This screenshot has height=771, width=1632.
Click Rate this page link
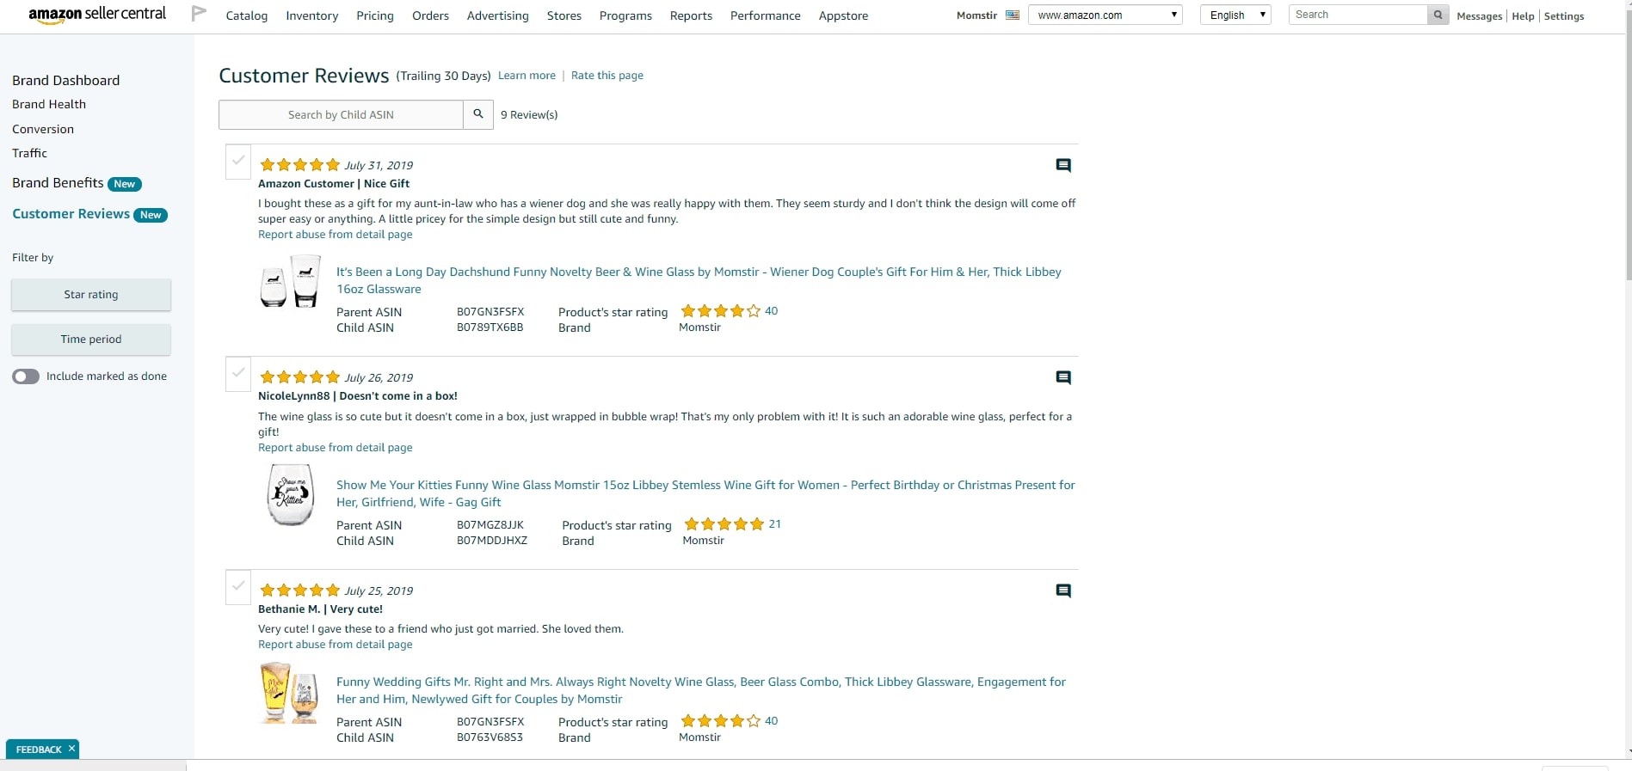[x=607, y=76]
